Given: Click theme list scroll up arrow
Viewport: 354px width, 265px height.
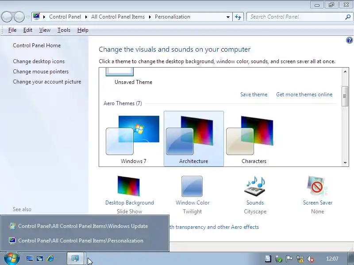Looking at the screenshot, I should pyautogui.click(x=345, y=72).
